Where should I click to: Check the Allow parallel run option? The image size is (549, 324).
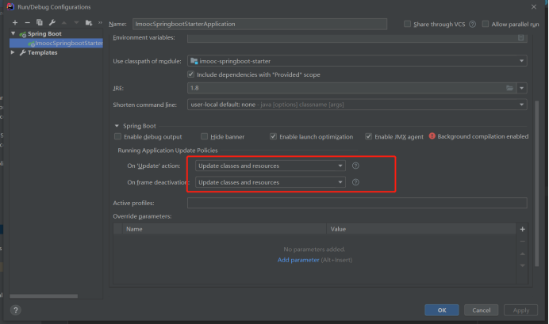[x=485, y=25]
